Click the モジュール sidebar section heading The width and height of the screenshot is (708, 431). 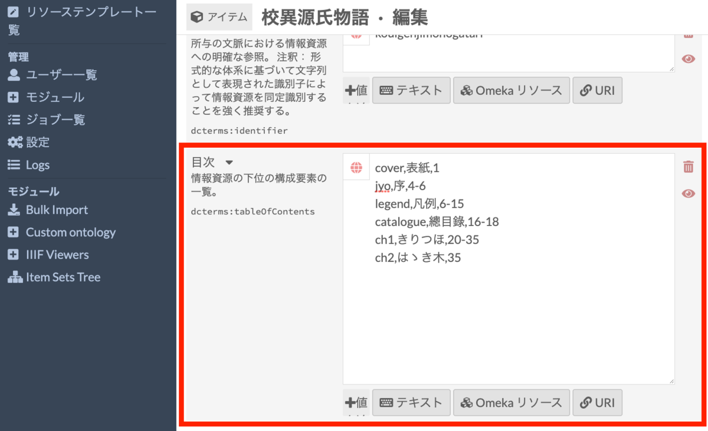[x=33, y=191]
